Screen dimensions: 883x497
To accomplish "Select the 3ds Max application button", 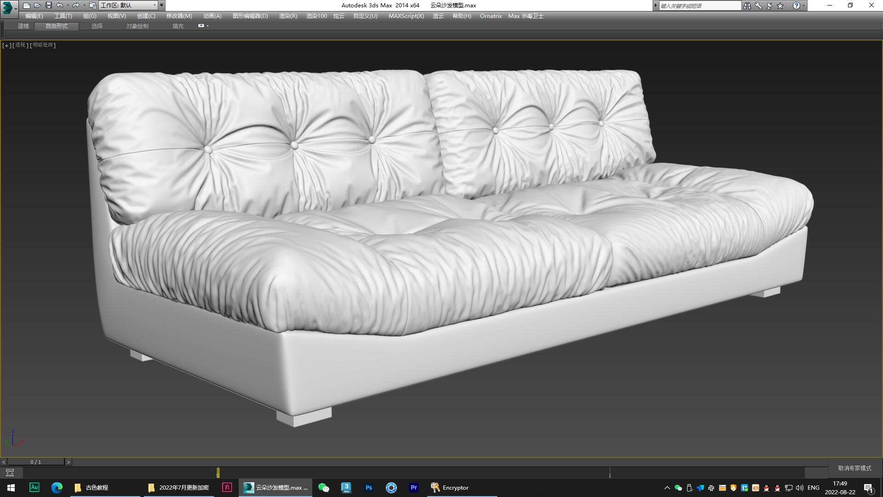I will click(x=7, y=6).
